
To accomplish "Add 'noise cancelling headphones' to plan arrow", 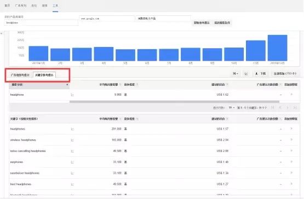I will tap(291, 151).
